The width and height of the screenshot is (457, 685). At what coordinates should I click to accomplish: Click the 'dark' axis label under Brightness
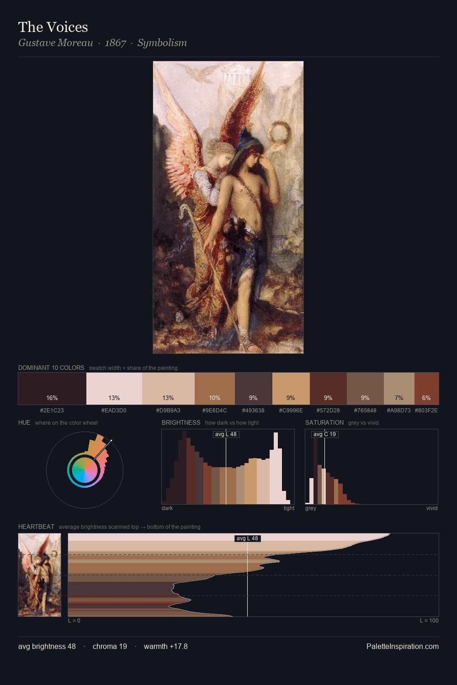coord(167,508)
